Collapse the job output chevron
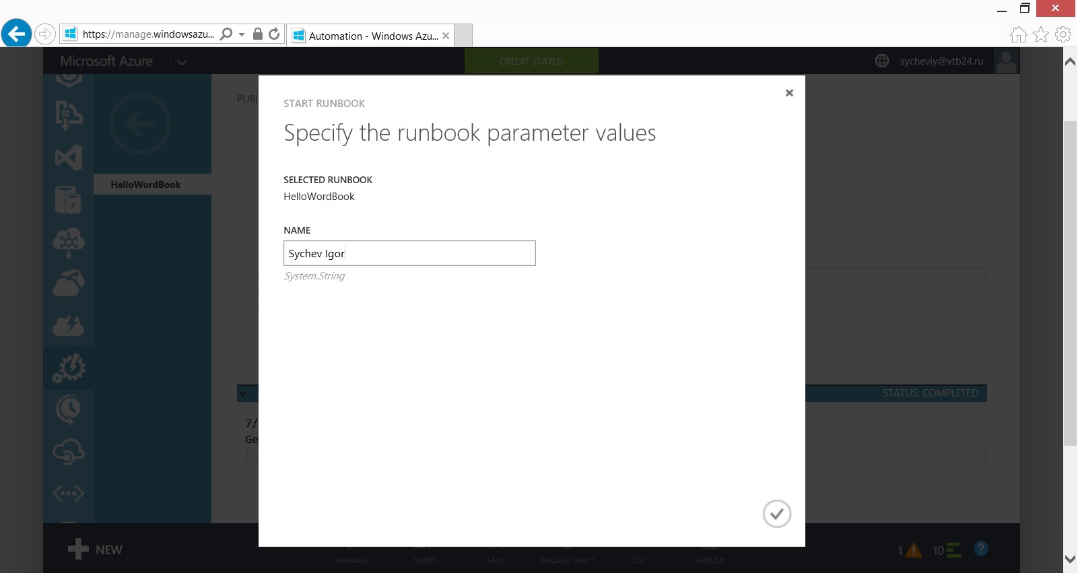The image size is (1078, 573). [243, 393]
